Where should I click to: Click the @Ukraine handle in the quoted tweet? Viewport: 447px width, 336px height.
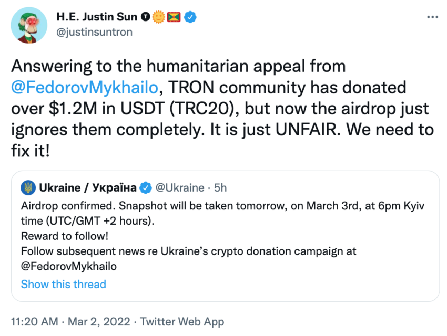coord(179,187)
